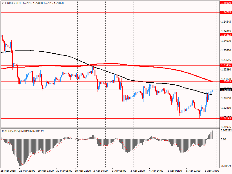Click the EURUSD,H1 chart title text
232x174 pixels.
coord(13,3)
